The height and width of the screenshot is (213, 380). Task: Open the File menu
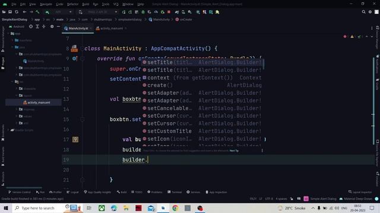point(14,4)
